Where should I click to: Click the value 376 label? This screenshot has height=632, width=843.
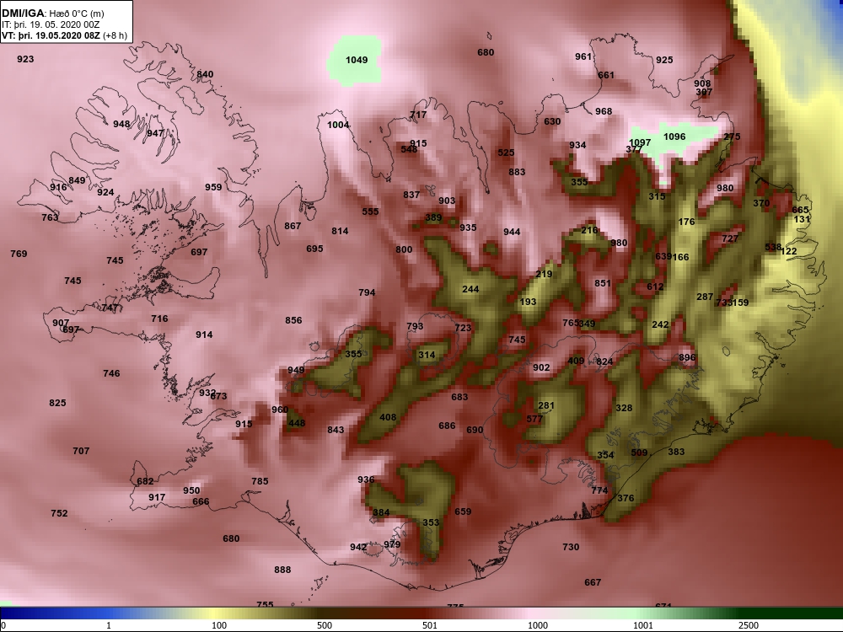pyautogui.click(x=626, y=498)
